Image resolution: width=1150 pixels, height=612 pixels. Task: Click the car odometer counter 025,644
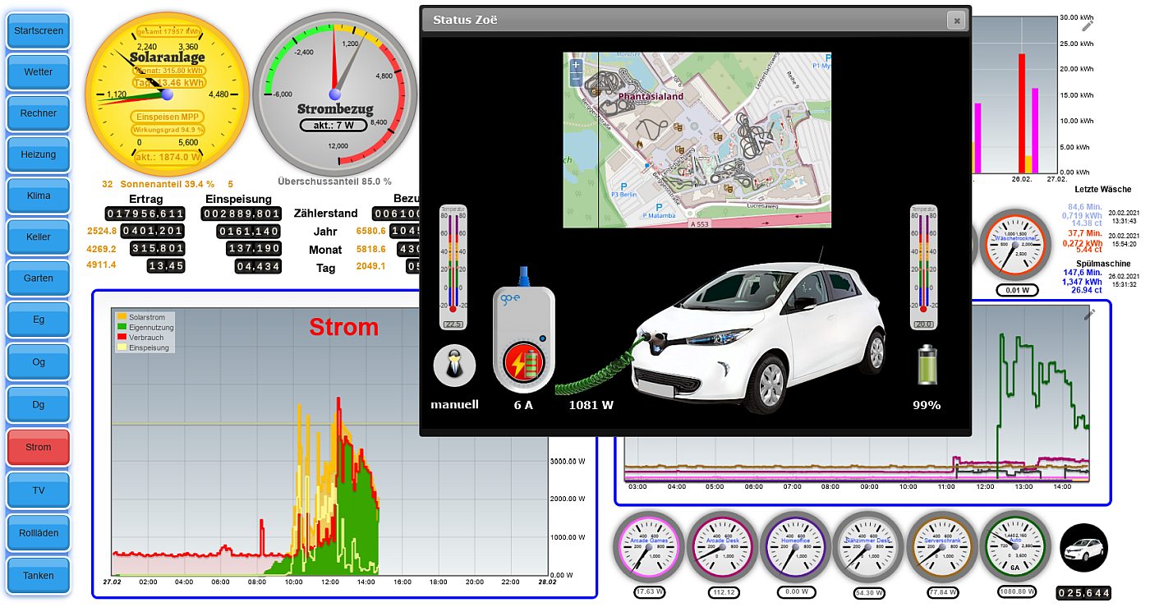coord(1083,593)
